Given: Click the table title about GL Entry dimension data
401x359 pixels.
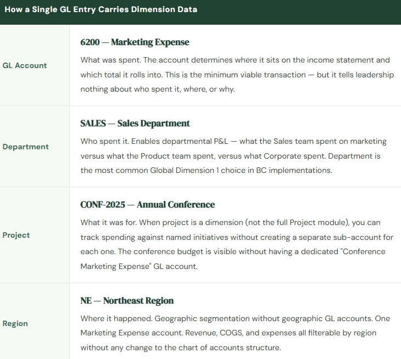Looking at the screenshot, I should coord(101,9).
